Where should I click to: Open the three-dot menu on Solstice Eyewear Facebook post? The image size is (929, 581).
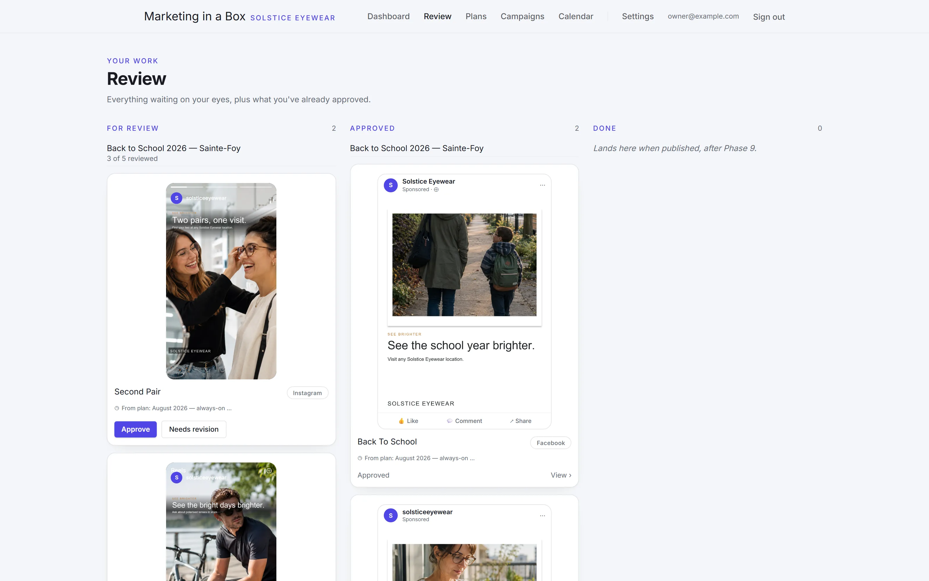coord(542,185)
